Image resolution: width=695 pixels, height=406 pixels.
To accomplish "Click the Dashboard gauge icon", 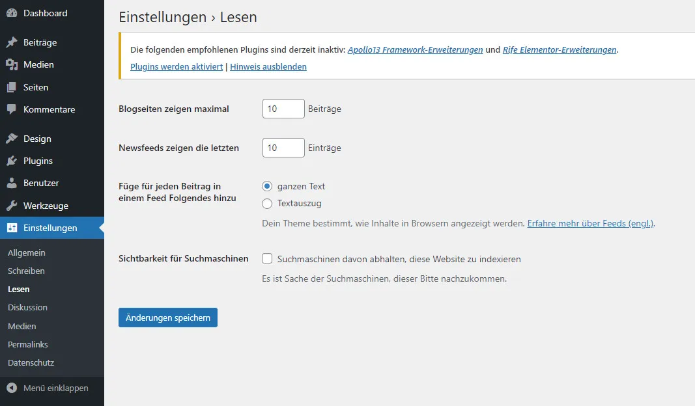I will point(12,13).
